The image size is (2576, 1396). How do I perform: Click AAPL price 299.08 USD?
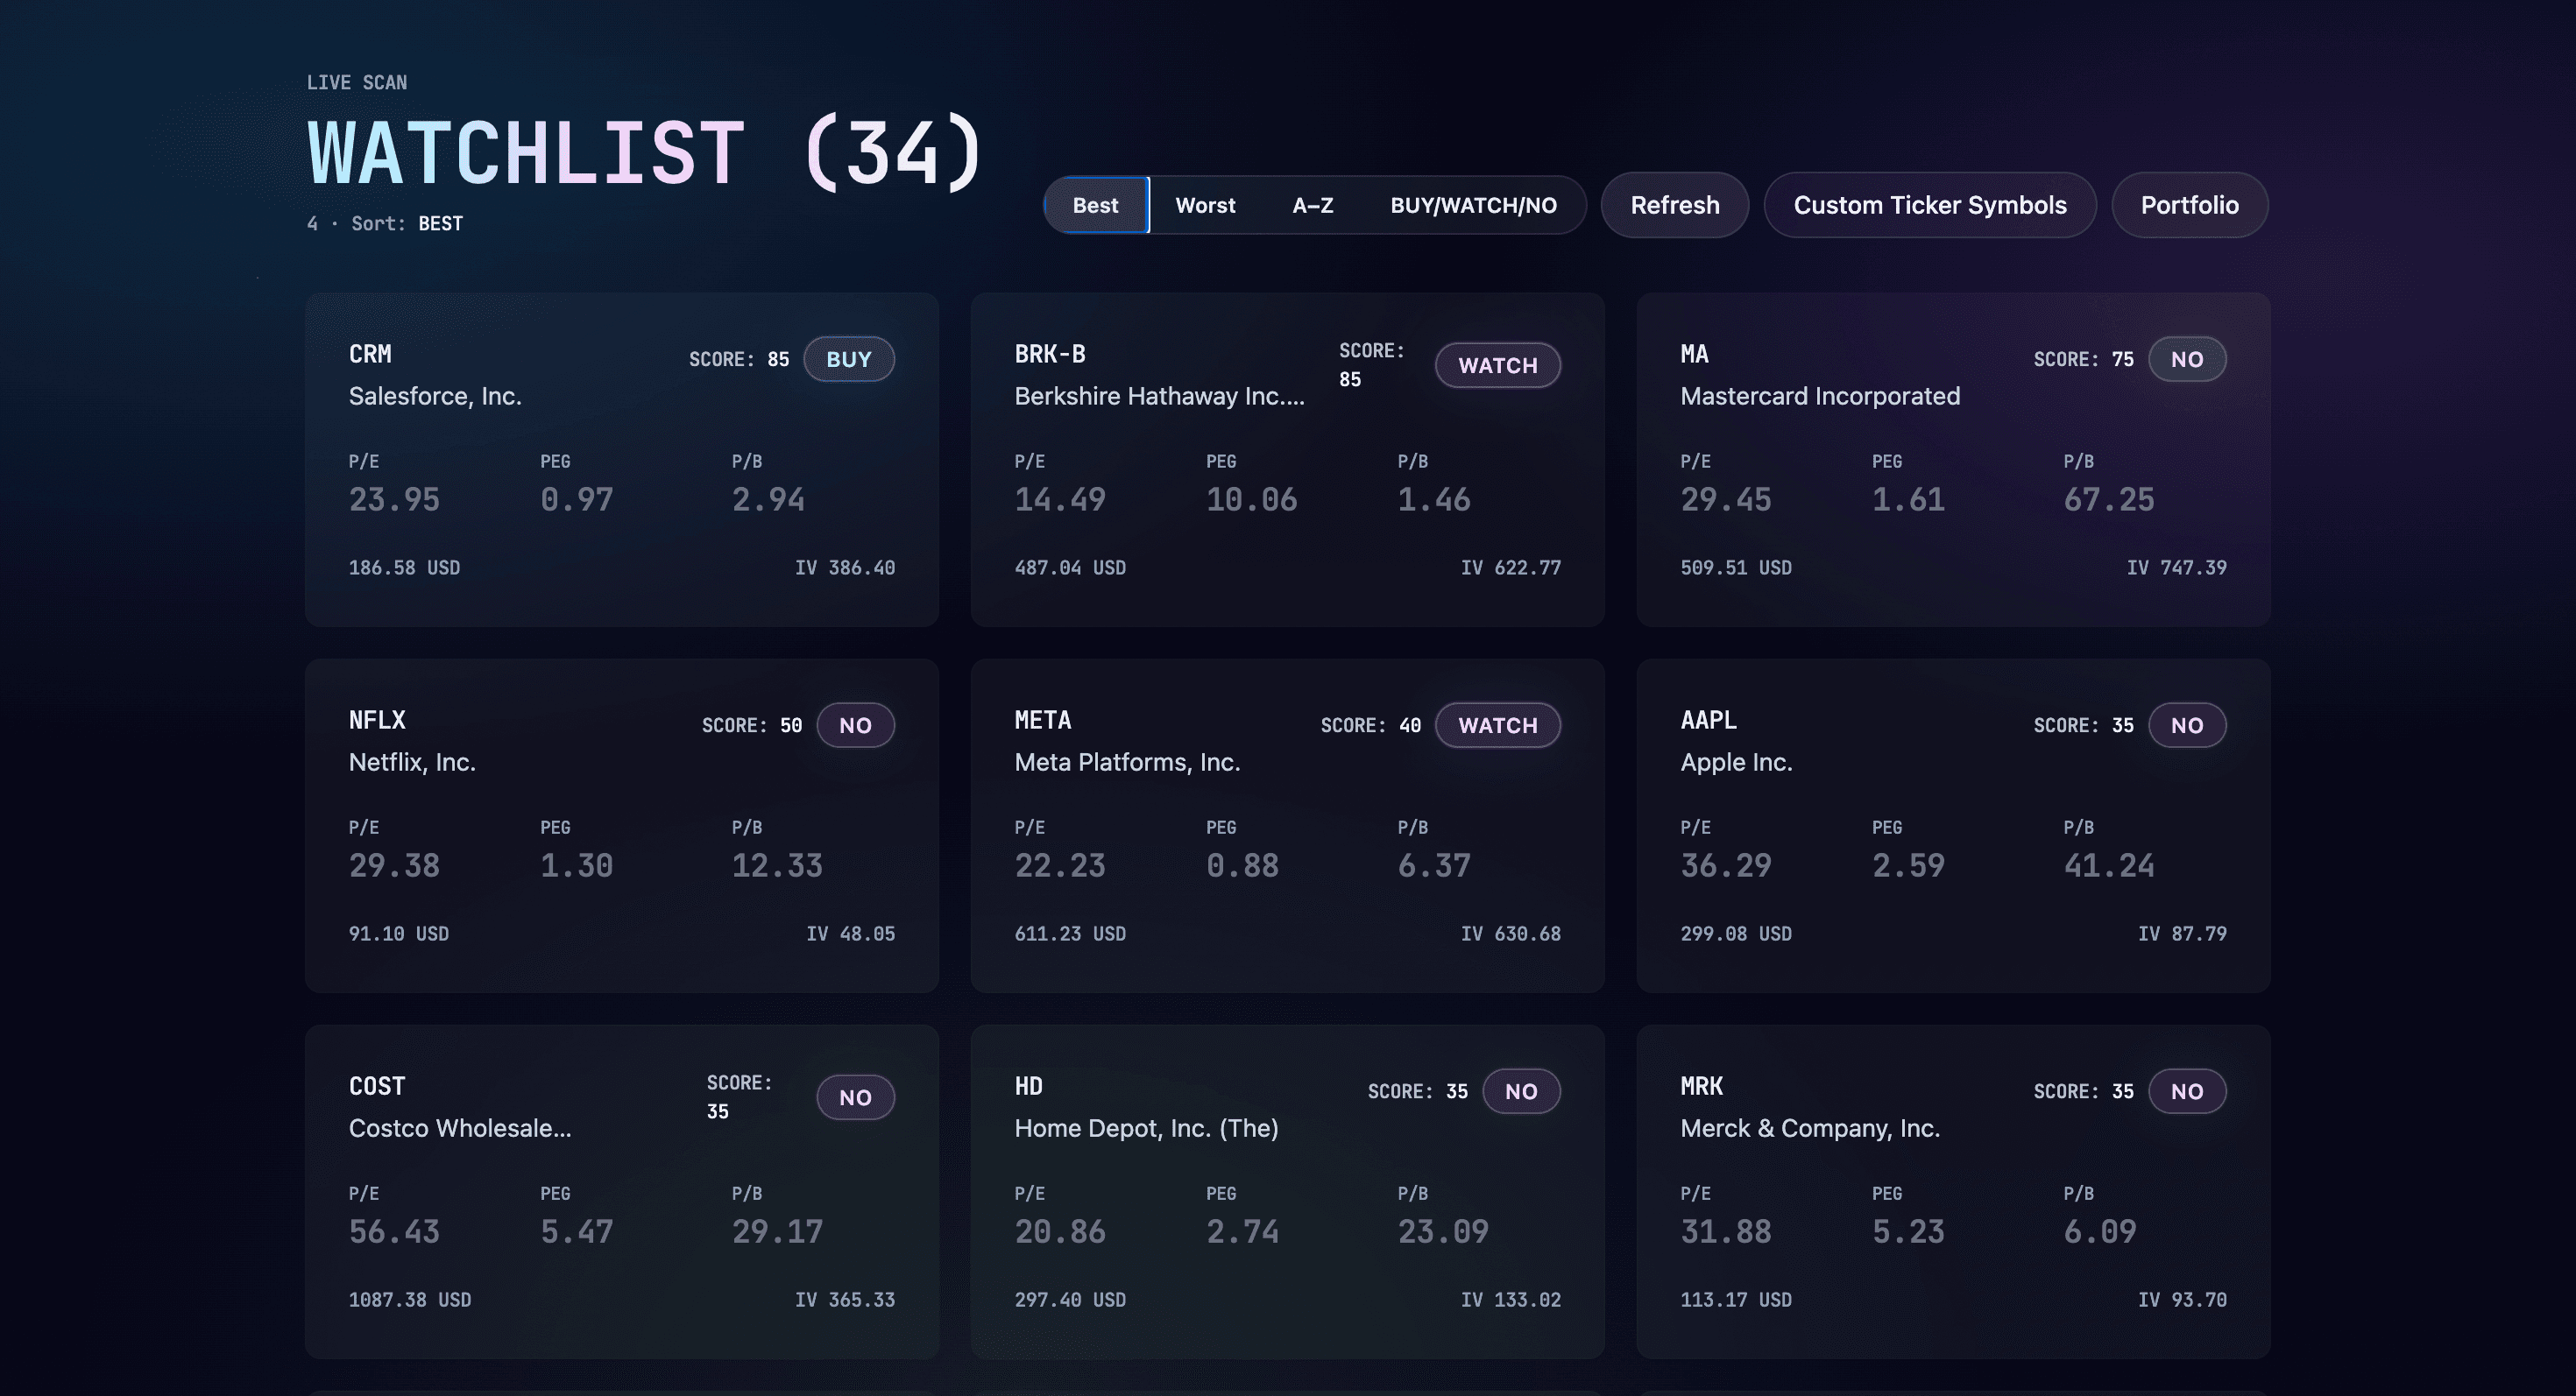(x=1736, y=934)
